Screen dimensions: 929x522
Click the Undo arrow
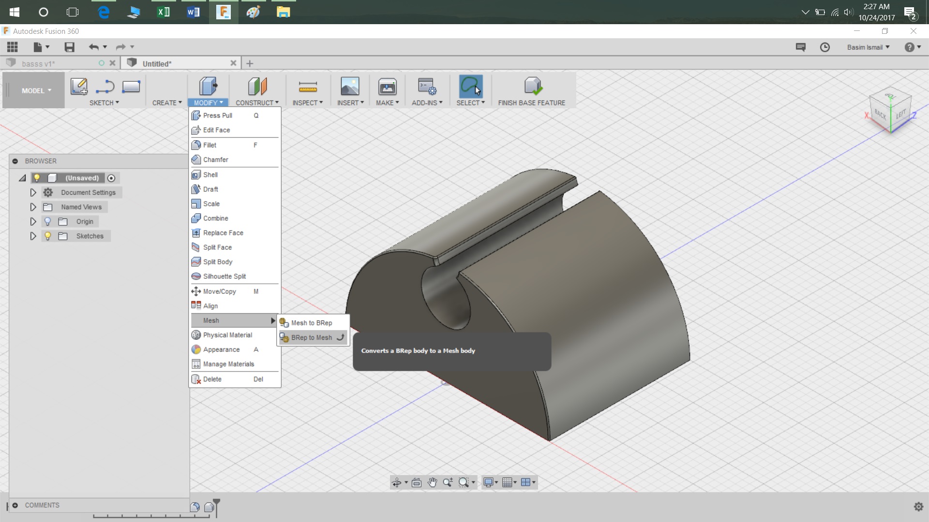pos(93,47)
